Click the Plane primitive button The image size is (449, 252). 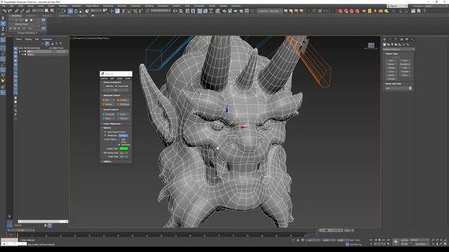point(405,75)
